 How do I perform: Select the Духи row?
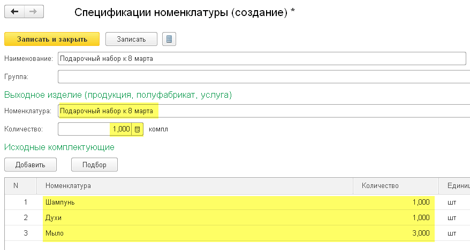237,218
